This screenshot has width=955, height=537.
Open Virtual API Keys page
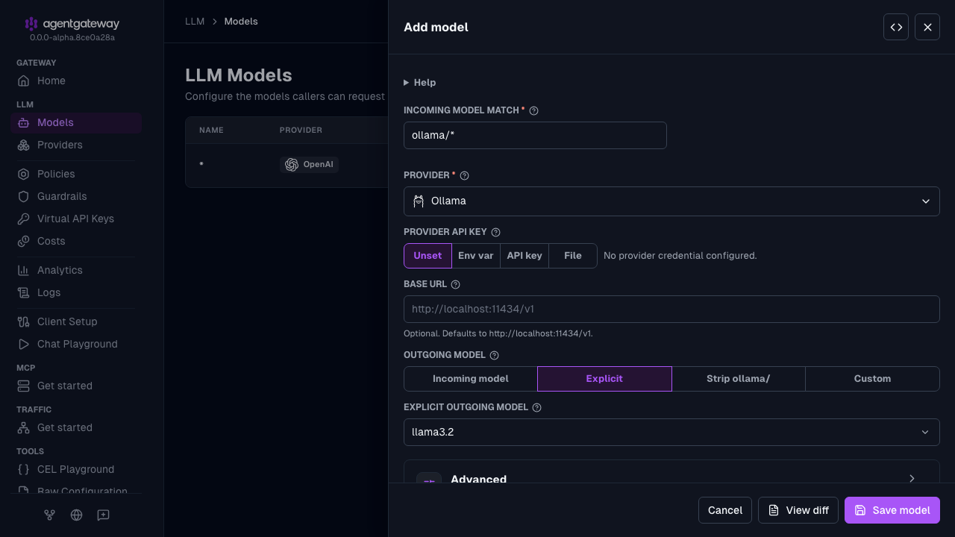tap(75, 219)
